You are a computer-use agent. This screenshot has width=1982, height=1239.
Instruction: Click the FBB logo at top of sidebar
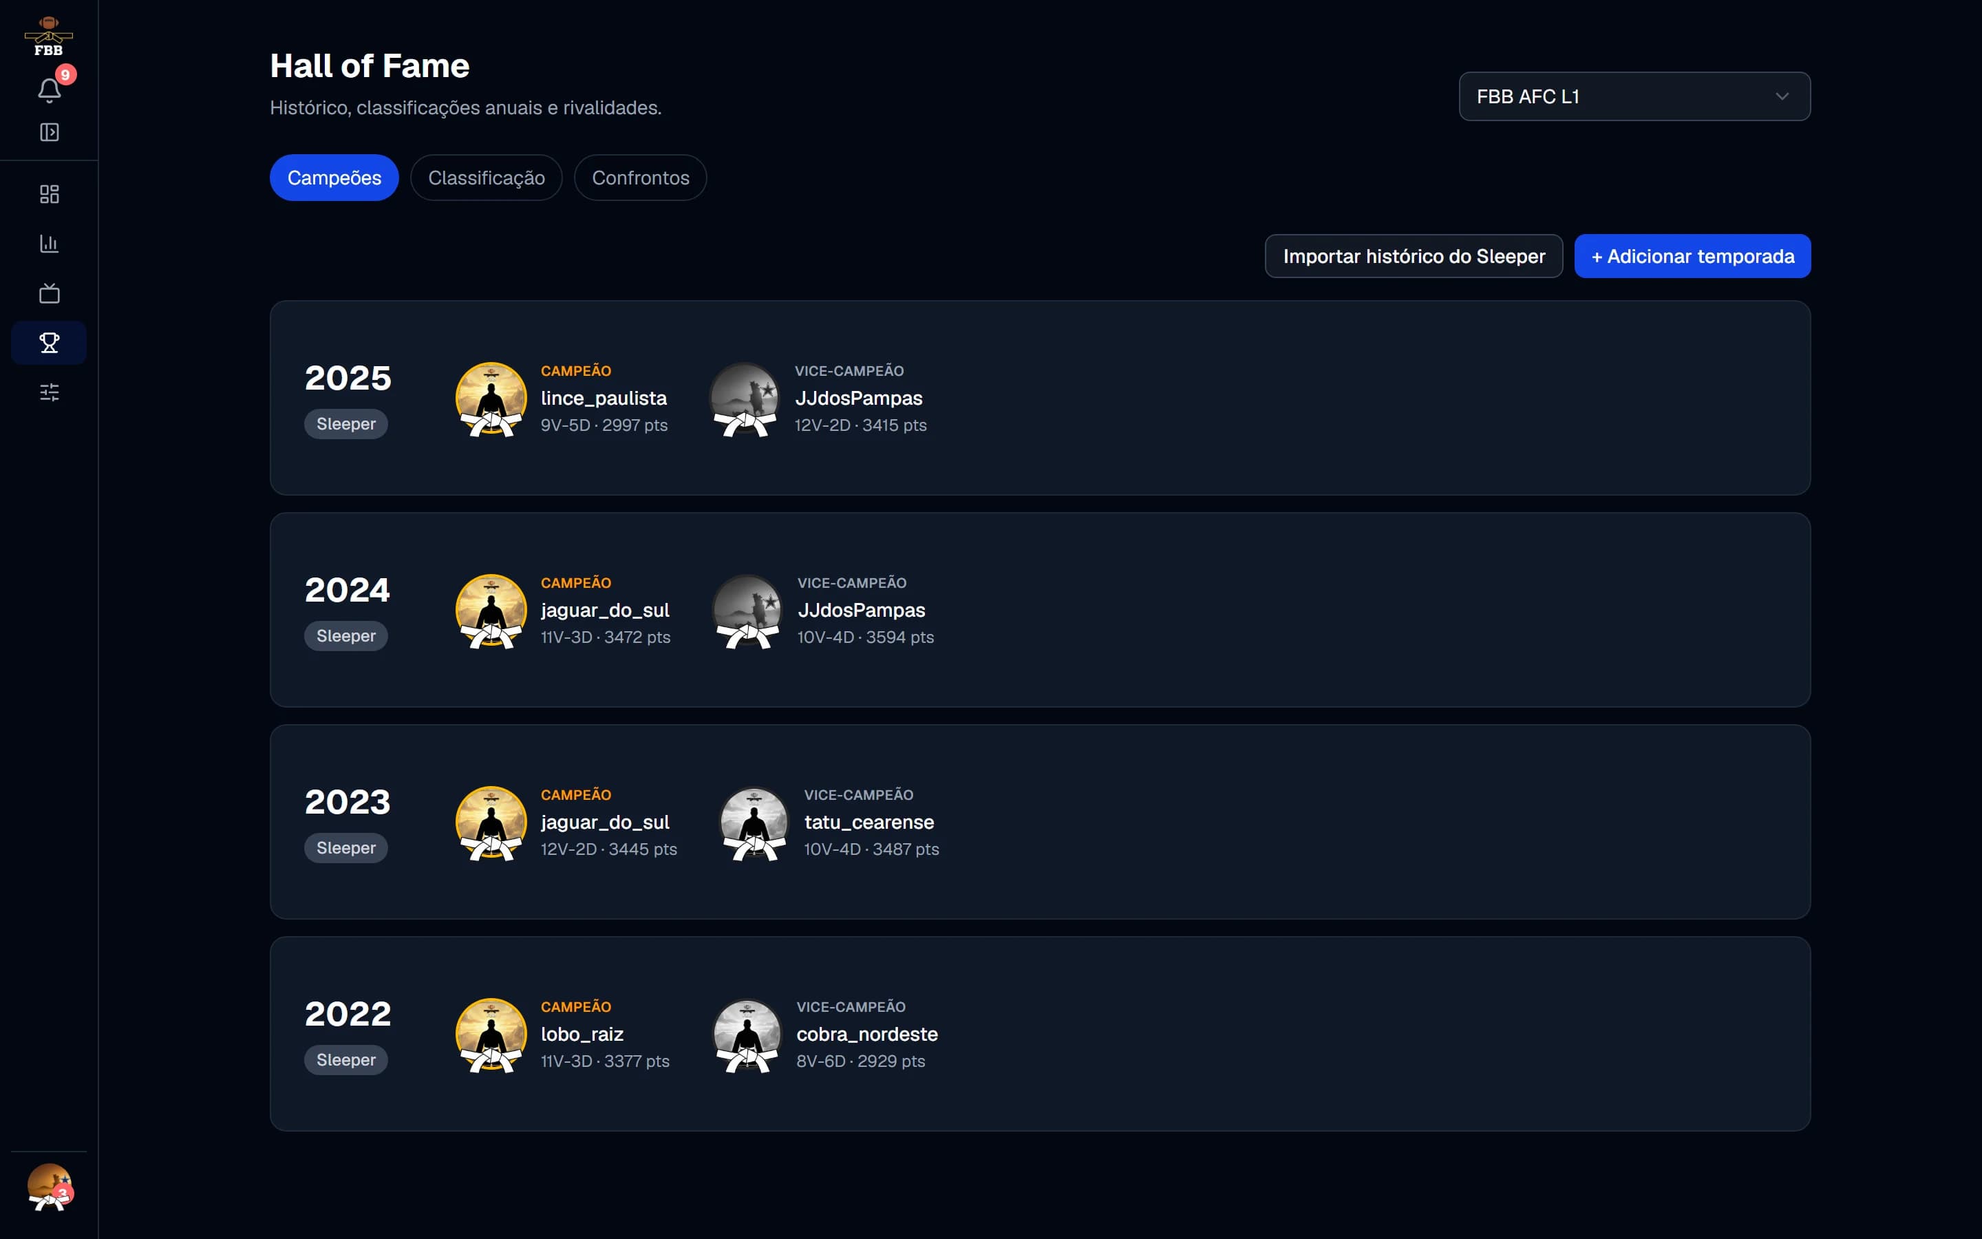click(49, 37)
